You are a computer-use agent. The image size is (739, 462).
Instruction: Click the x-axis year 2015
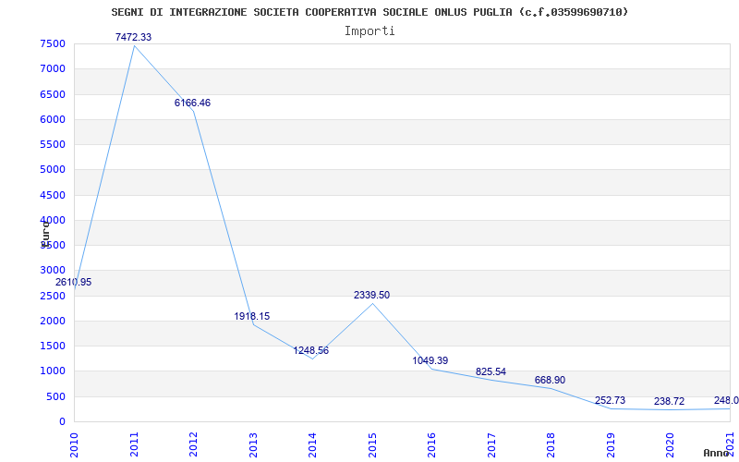pyautogui.click(x=372, y=444)
